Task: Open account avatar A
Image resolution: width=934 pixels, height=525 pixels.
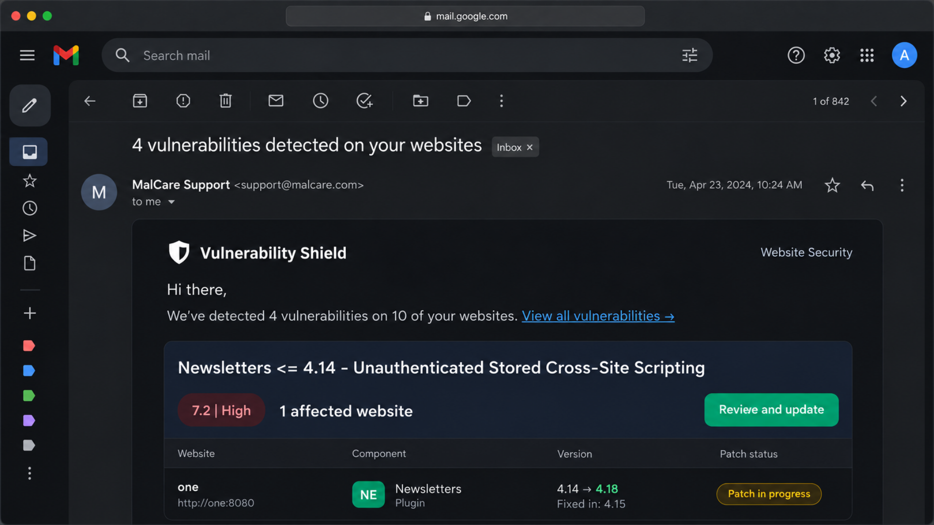Action: pos(904,55)
